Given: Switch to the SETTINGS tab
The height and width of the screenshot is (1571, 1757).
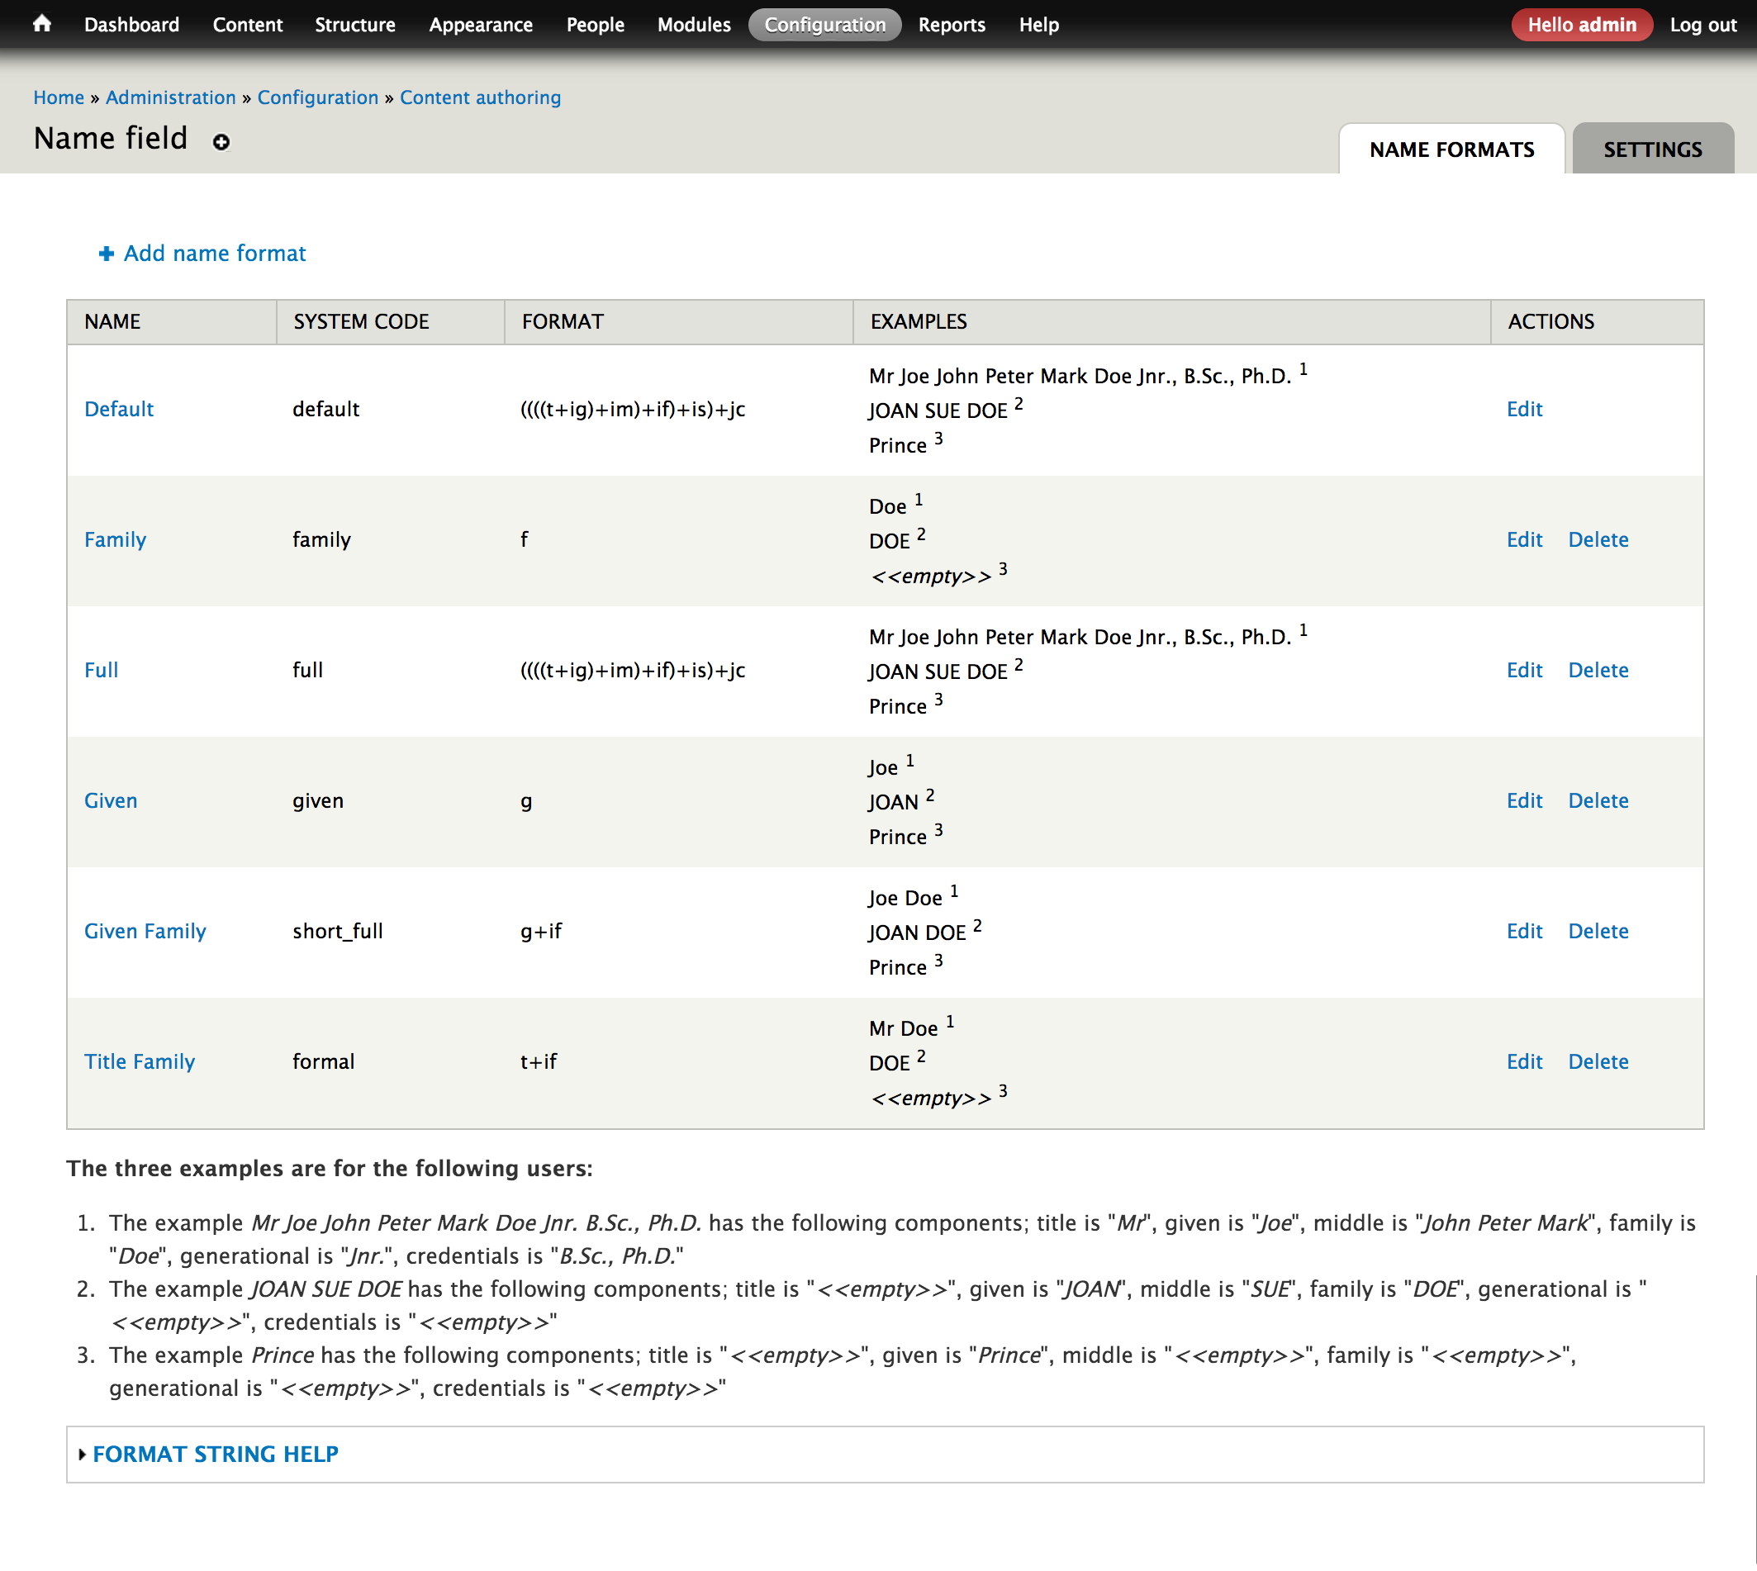Looking at the screenshot, I should (x=1651, y=149).
